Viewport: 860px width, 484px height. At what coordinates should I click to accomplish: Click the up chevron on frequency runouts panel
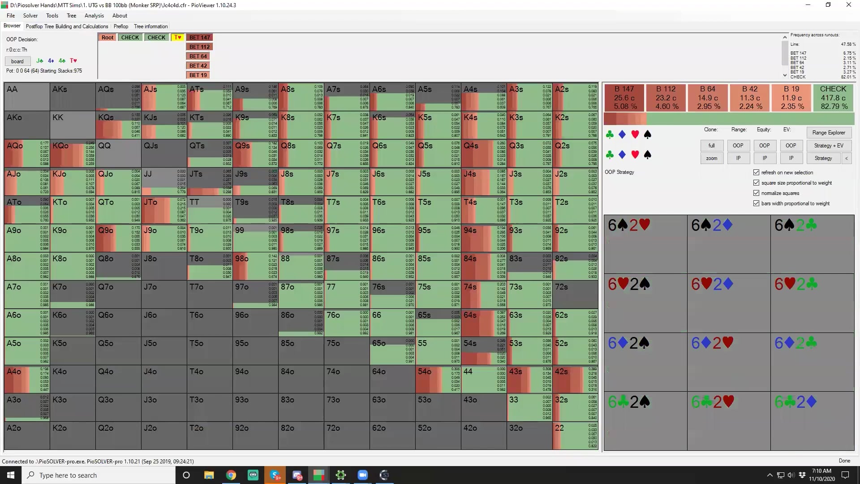pyautogui.click(x=784, y=37)
